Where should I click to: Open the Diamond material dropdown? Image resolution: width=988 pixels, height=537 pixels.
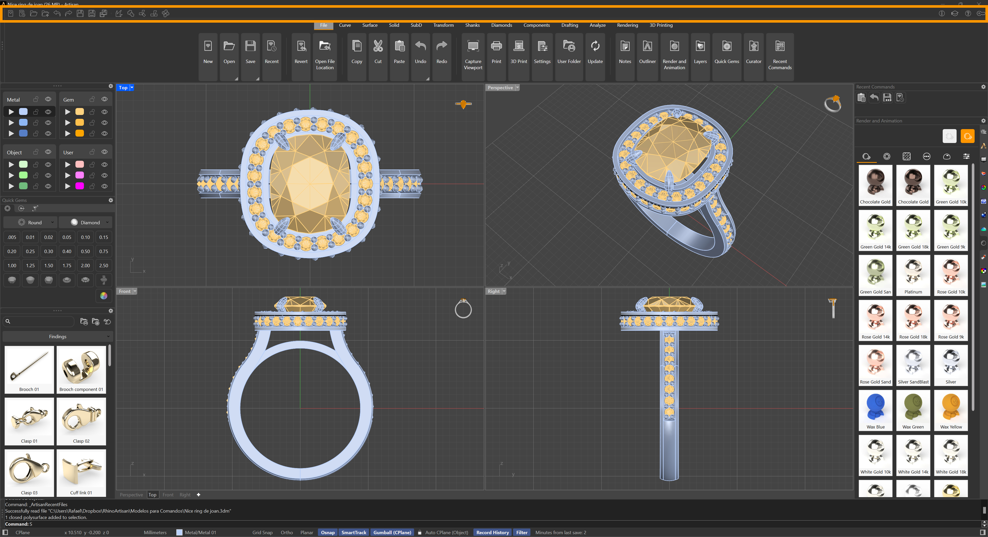point(85,222)
